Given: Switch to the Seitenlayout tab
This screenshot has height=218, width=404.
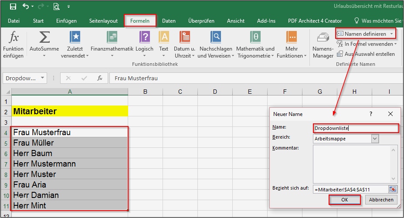Looking at the screenshot, I should (103, 21).
